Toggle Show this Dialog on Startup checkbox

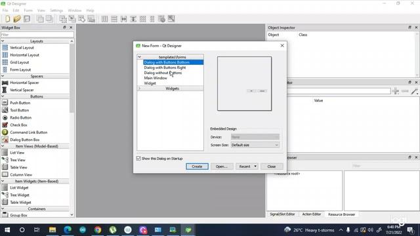(x=138, y=159)
